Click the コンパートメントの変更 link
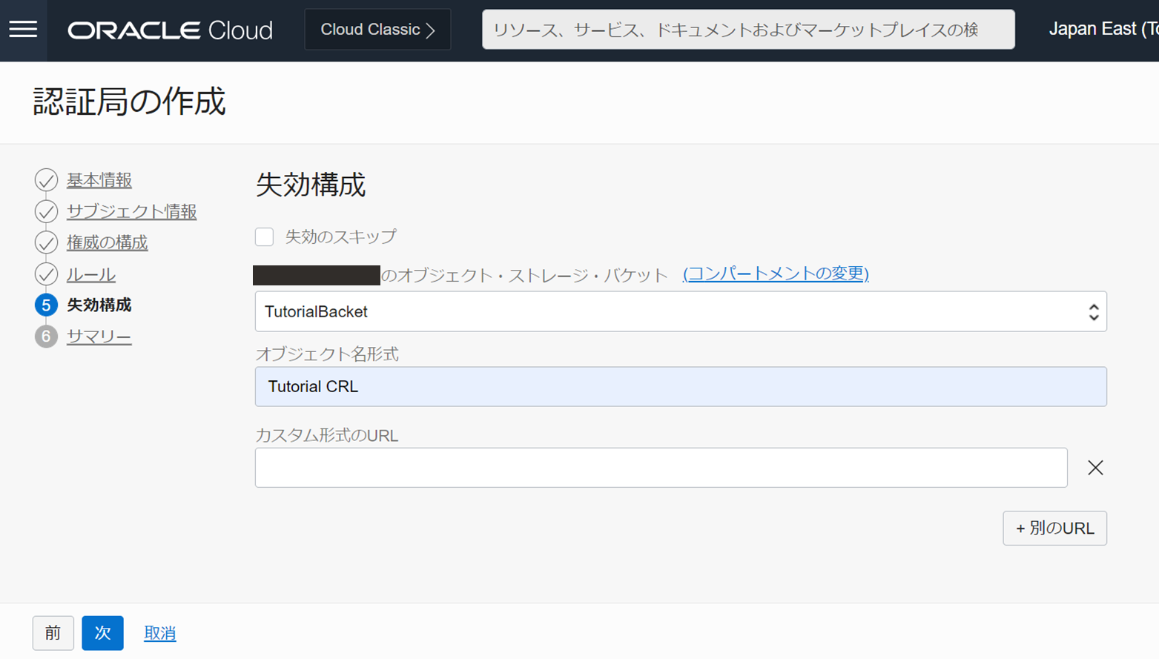Viewport: 1159px width, 659px height. [x=775, y=274]
